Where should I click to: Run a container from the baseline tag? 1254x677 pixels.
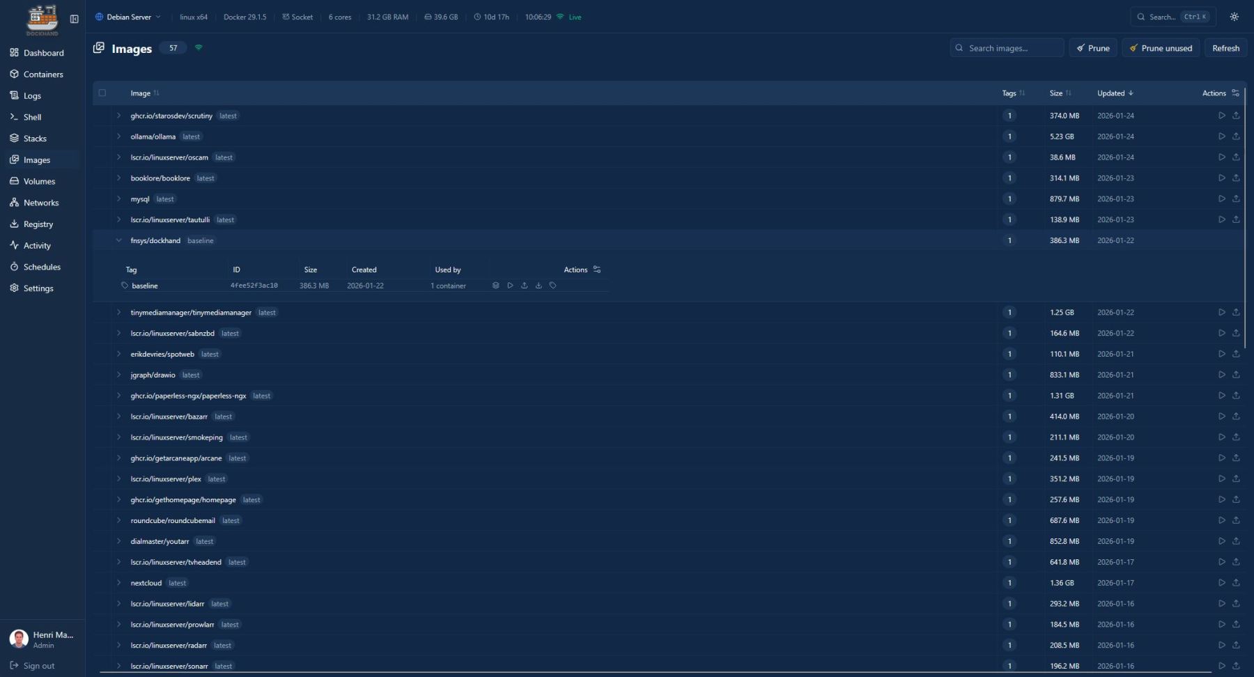(510, 286)
